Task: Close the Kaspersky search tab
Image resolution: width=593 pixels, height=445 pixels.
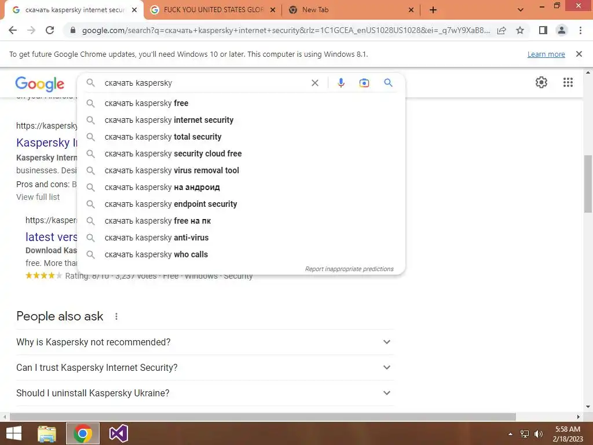Action: click(134, 10)
